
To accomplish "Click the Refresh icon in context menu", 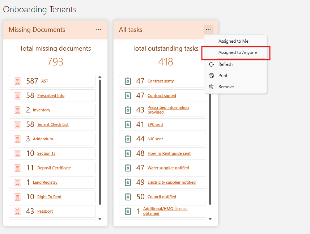I will (x=211, y=64).
